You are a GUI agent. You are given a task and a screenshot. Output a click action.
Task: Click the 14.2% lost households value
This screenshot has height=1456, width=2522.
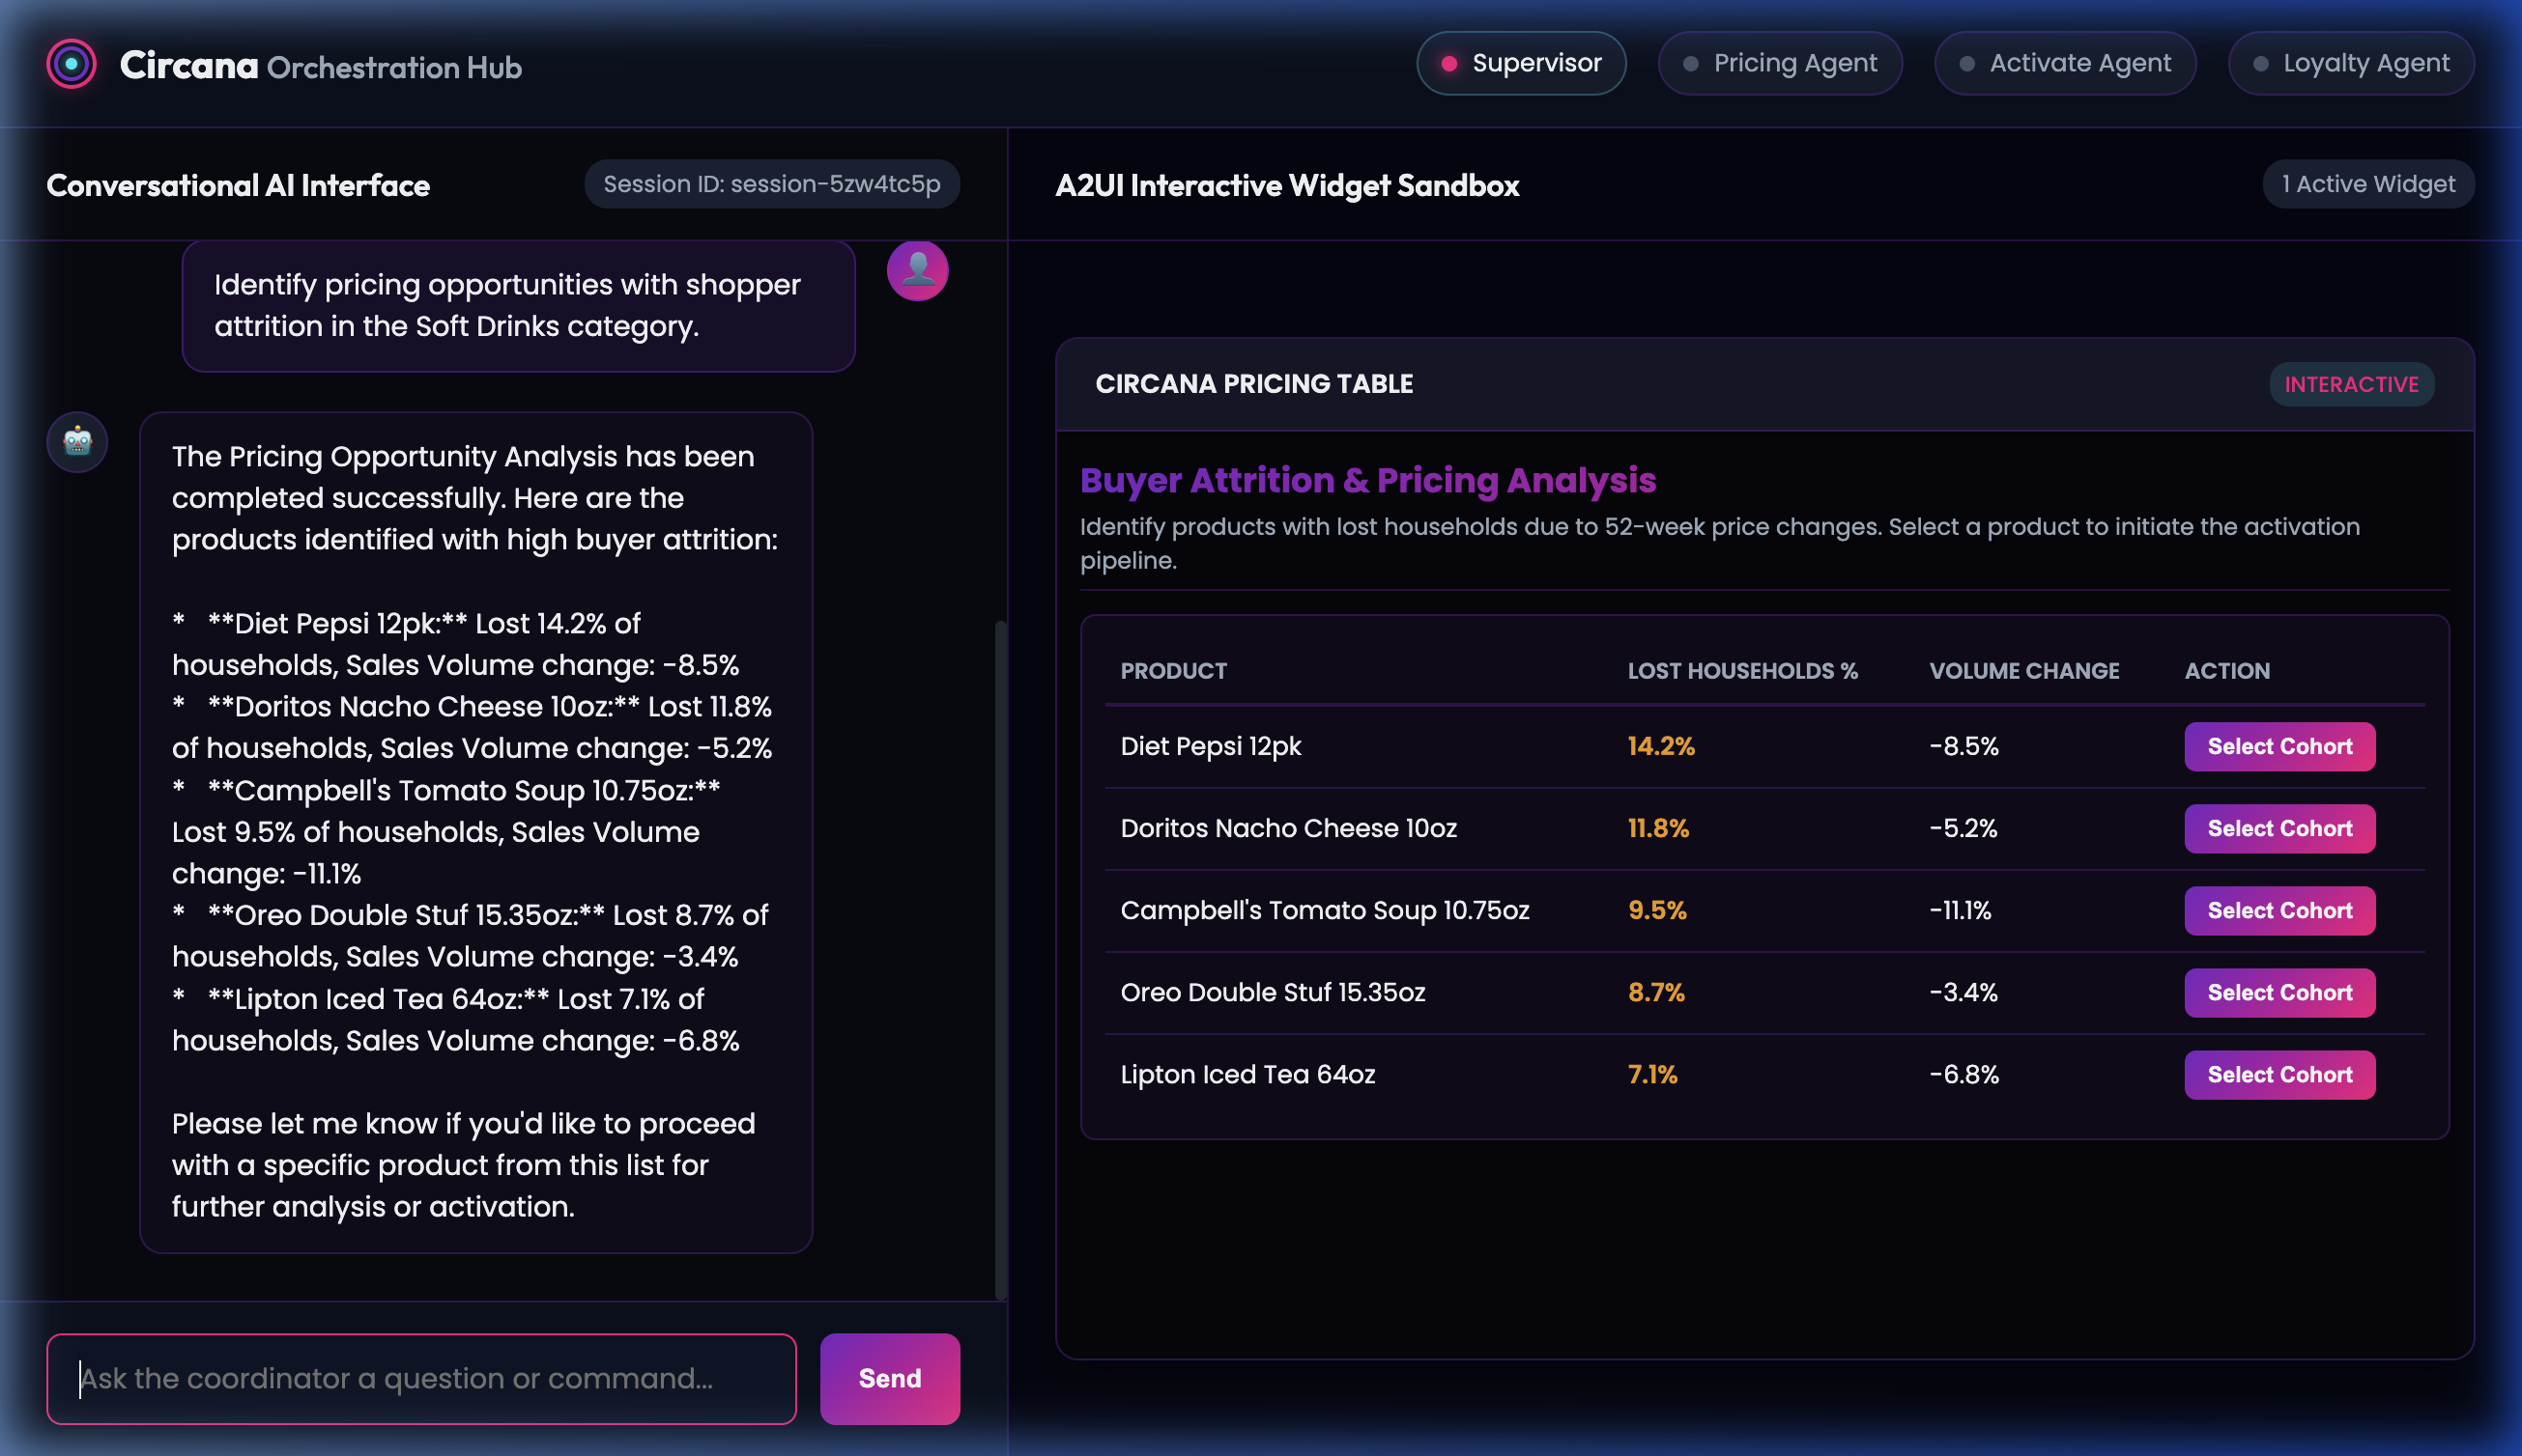click(x=1660, y=746)
